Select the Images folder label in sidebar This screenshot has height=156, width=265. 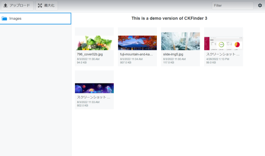click(15, 19)
